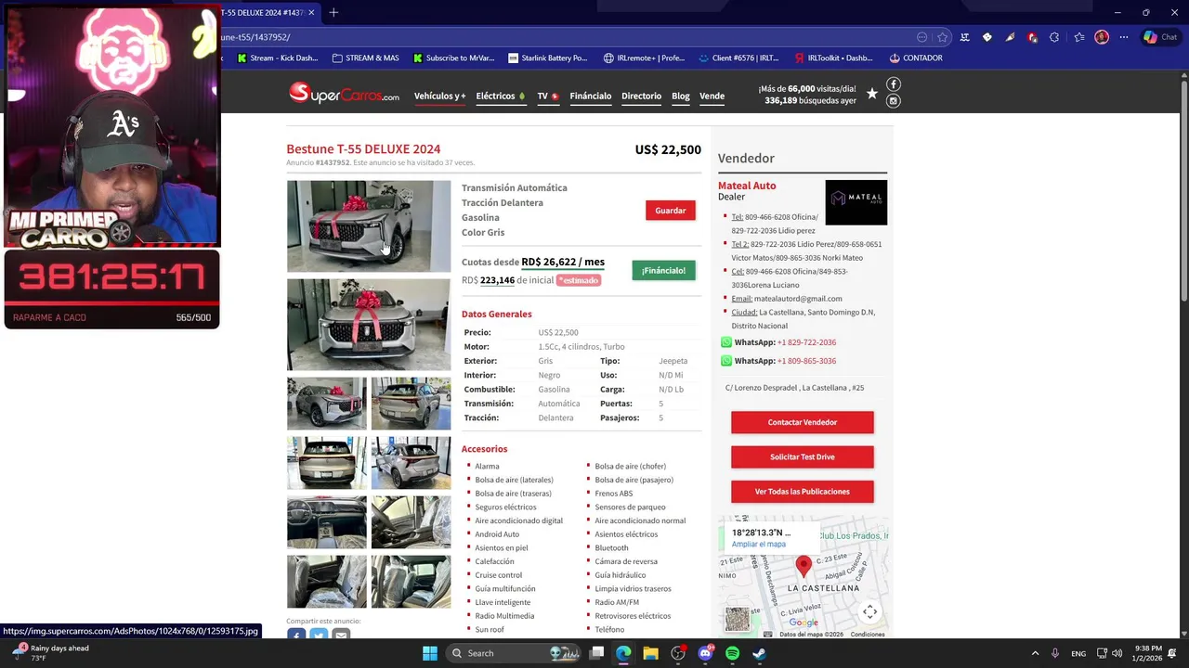
Task: Open the STREAM & MAS bookmarks folder
Action: tap(365, 58)
